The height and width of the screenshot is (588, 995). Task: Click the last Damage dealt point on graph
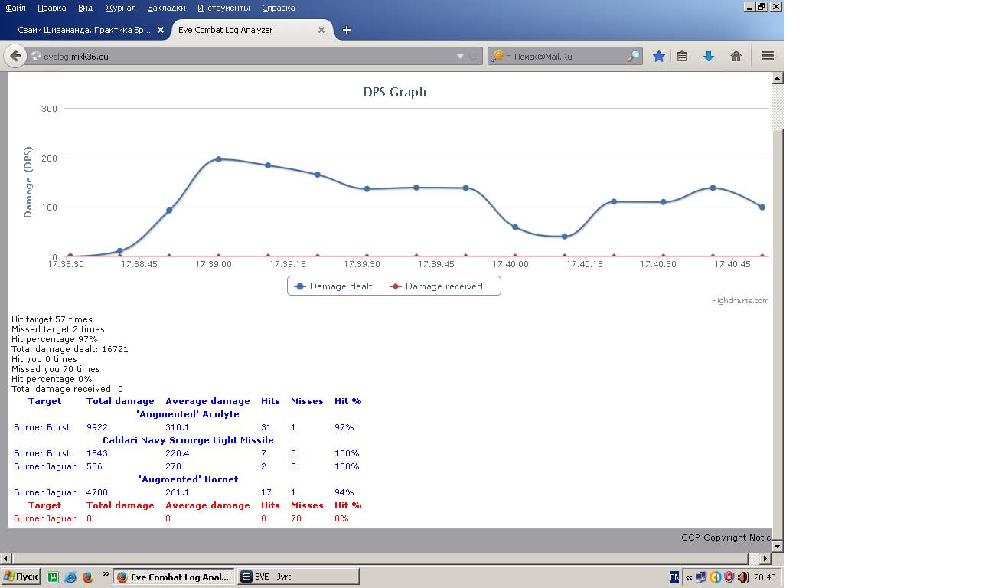click(762, 207)
